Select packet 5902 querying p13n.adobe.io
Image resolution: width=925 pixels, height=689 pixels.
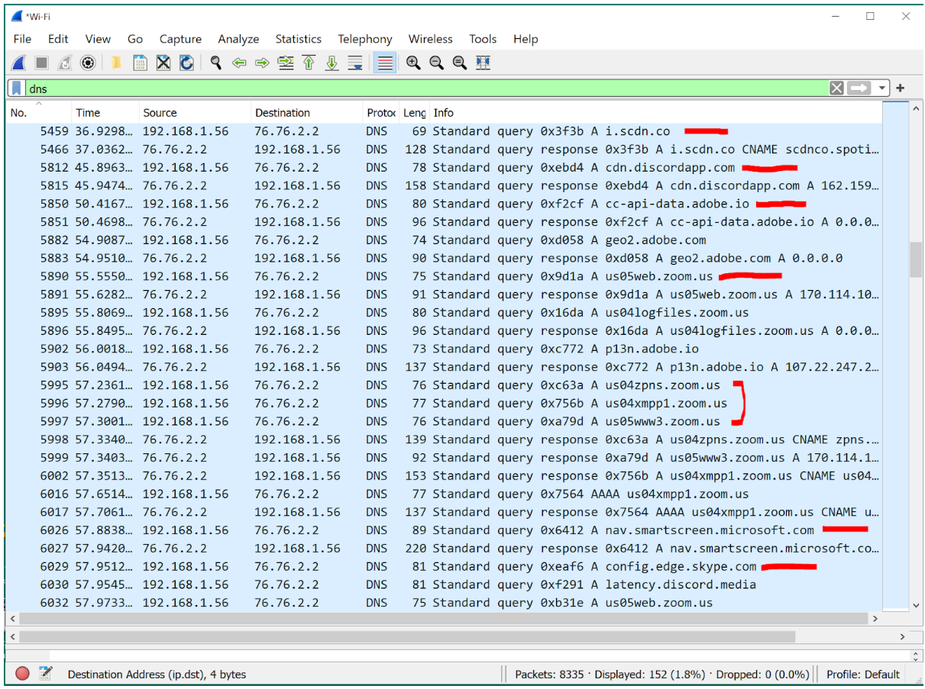[445, 349]
